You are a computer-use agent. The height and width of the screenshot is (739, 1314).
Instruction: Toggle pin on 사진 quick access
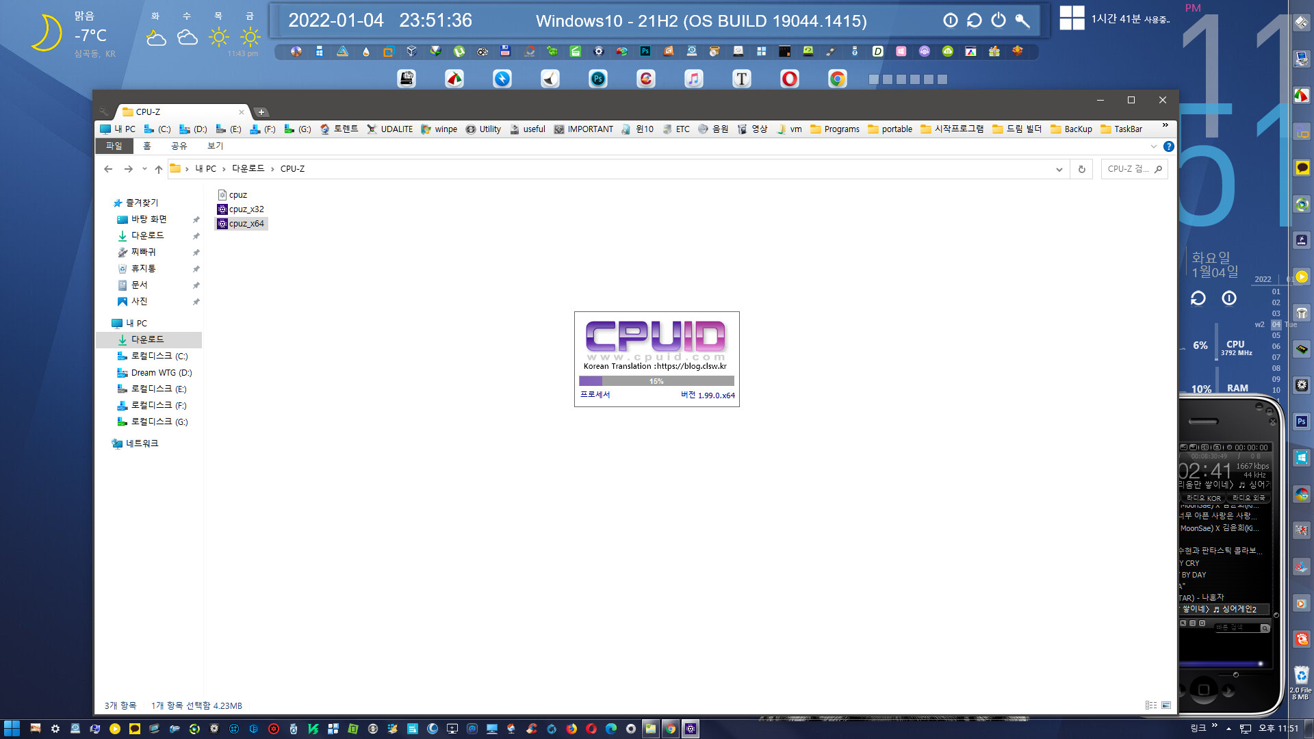[x=196, y=302]
